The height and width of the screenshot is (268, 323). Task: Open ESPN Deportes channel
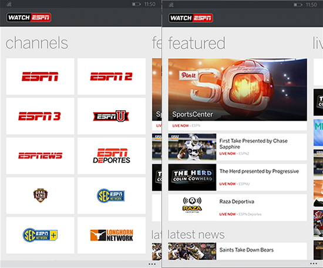[112, 156]
